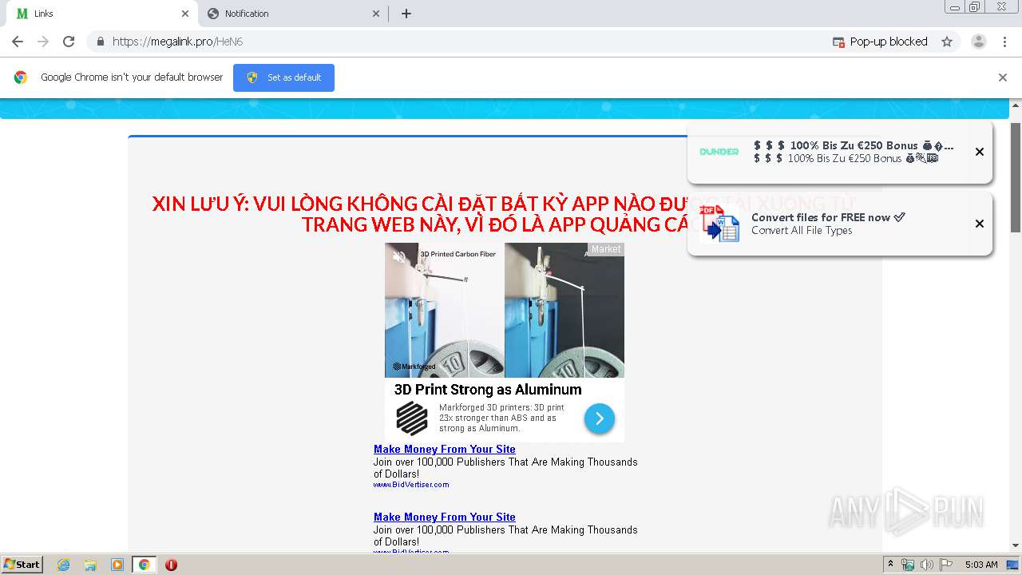Open Chrome's three-dot menu
The image size is (1022, 575).
tap(1005, 42)
